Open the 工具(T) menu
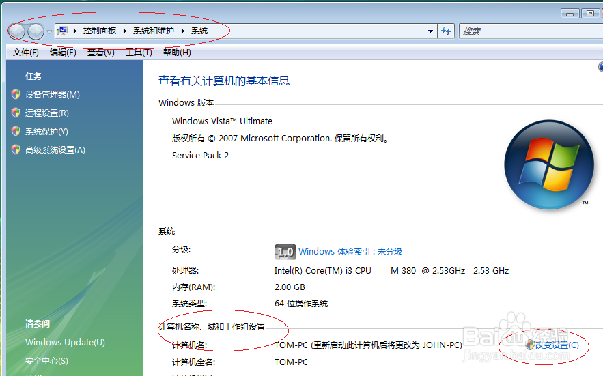603x376 pixels. 139,53
